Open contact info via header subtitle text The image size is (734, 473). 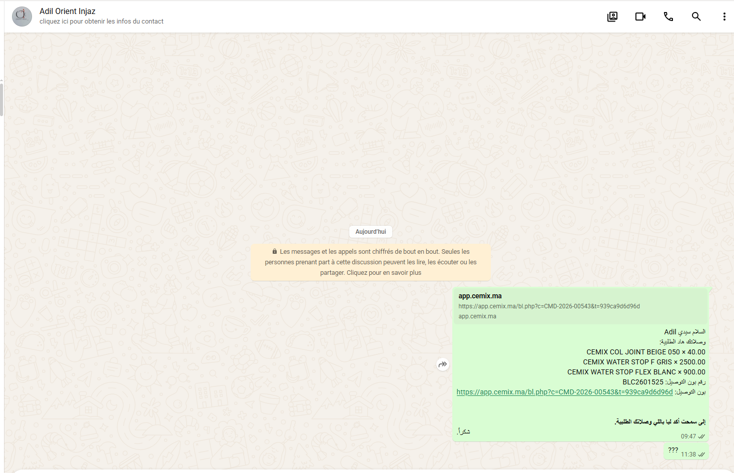(102, 22)
